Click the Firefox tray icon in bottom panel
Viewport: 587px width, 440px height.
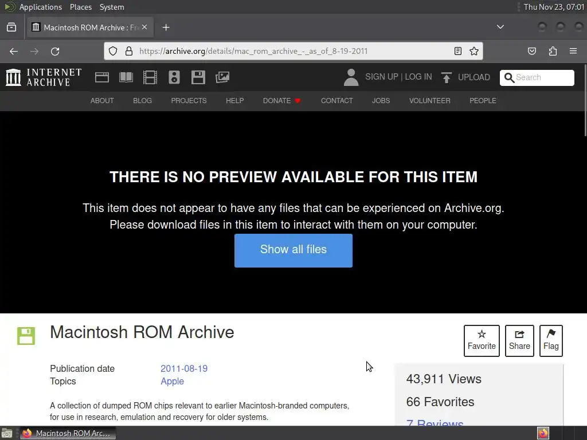coord(543,433)
